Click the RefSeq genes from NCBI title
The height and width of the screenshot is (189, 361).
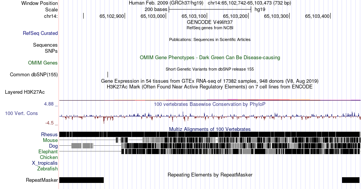point(210,28)
